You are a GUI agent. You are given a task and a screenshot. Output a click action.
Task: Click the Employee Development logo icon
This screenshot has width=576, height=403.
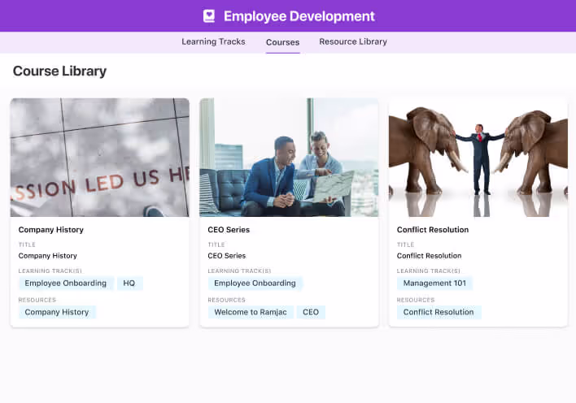(x=209, y=16)
